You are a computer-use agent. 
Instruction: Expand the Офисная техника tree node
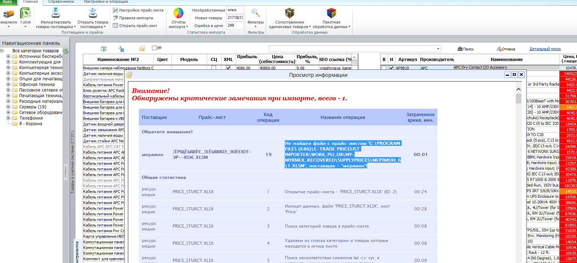tap(8, 85)
